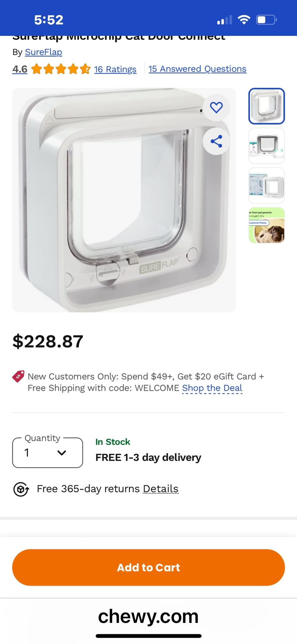Add the cat door to cart
This screenshot has width=297, height=644.
point(148,567)
